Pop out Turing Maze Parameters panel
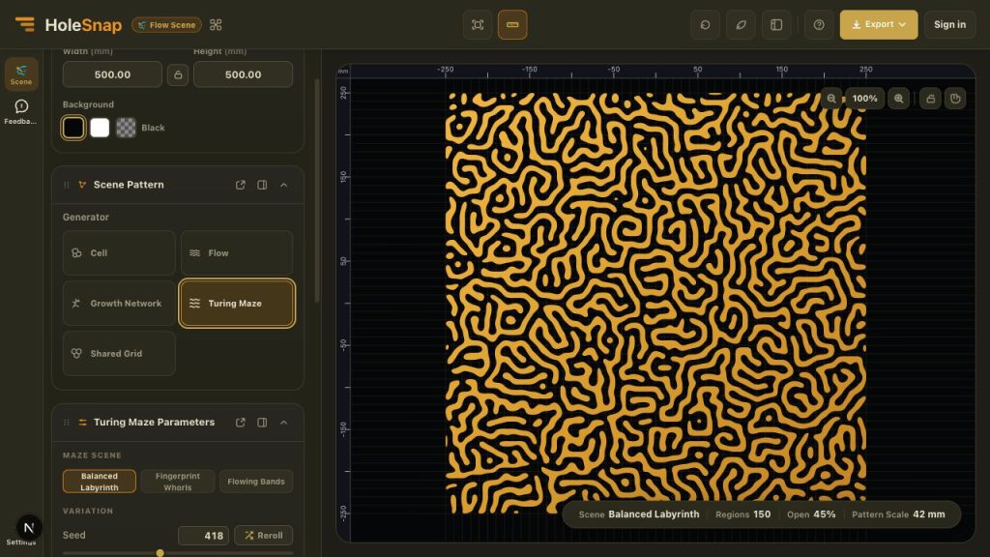 click(241, 423)
